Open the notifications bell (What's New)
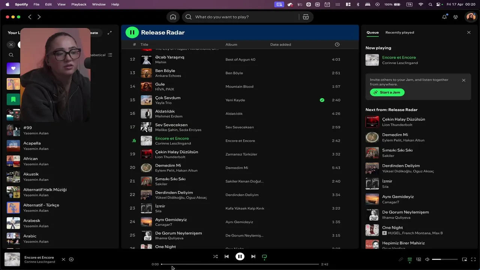 click(x=444, y=17)
